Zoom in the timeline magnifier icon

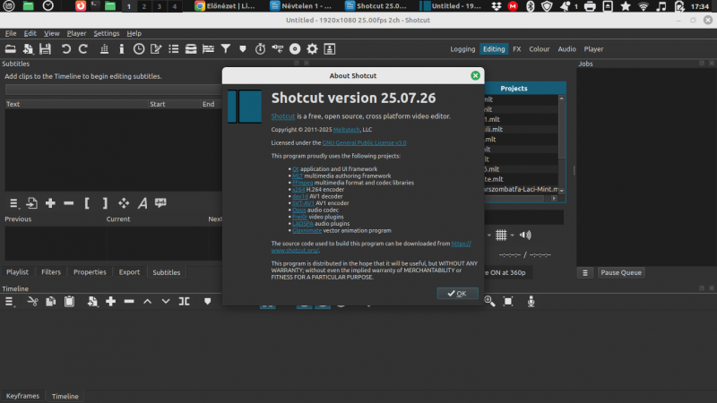pyautogui.click(x=489, y=302)
